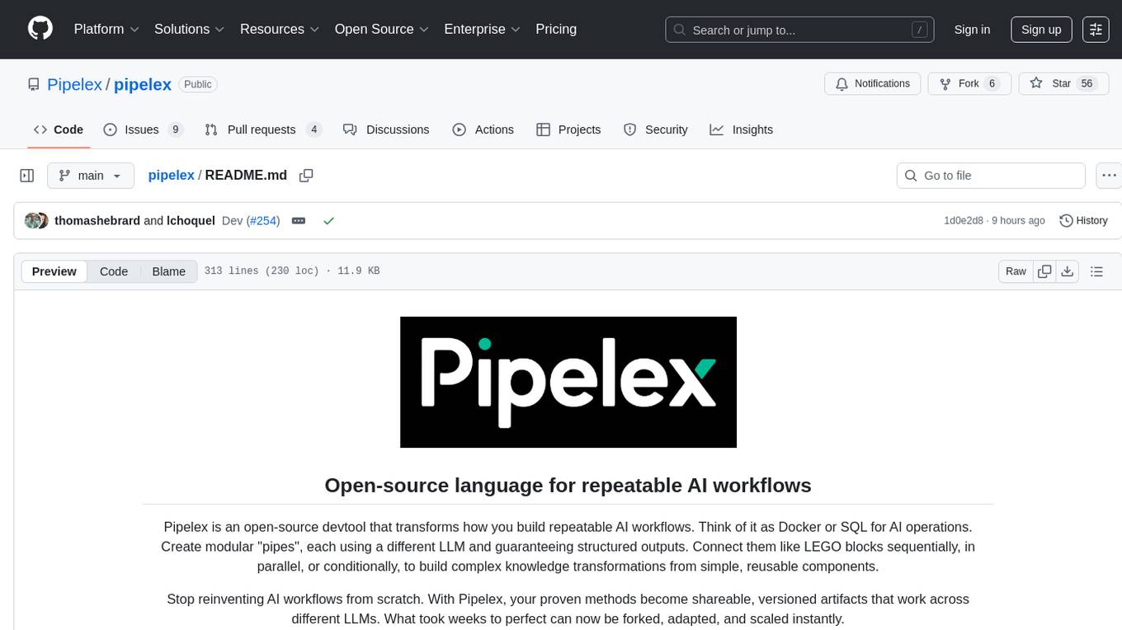Open the main branch selector
Viewport: 1122px width, 630px height.
[90, 176]
